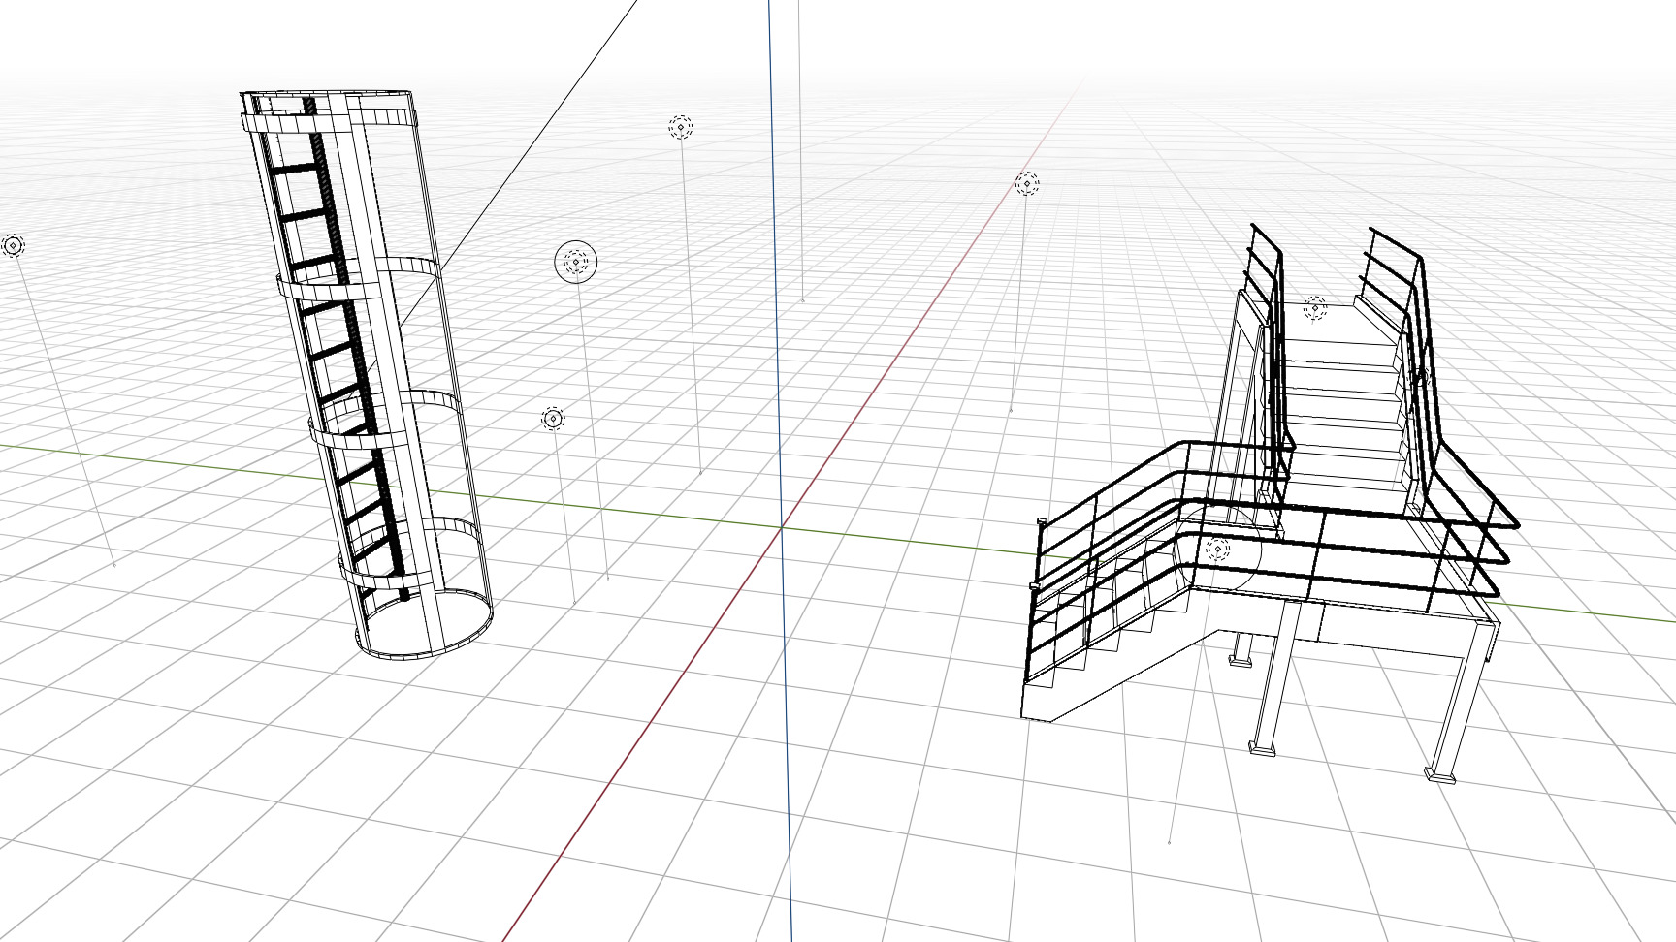This screenshot has width=1676, height=942.
Task: Select the light marker beside the red axis line
Action: pyautogui.click(x=1027, y=183)
